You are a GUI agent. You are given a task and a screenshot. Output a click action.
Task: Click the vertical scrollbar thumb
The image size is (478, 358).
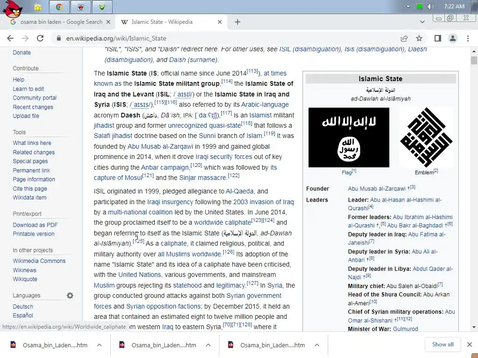point(474,60)
